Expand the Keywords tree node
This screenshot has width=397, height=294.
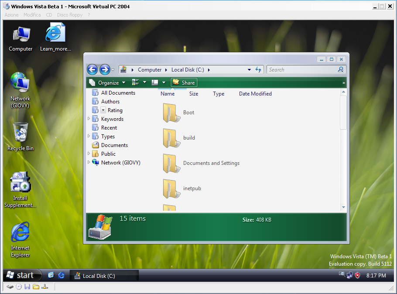[89, 119]
